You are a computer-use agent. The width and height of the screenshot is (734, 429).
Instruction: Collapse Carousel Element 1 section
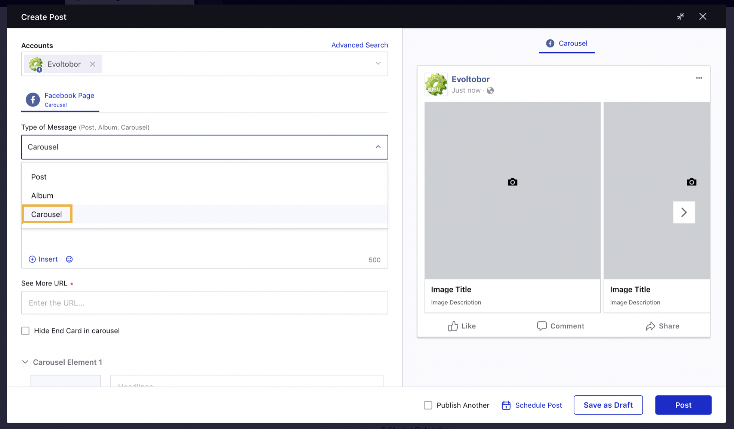25,362
